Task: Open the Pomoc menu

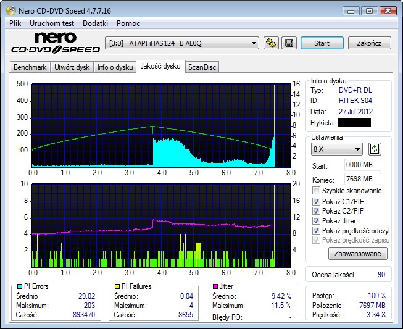Action: click(128, 23)
